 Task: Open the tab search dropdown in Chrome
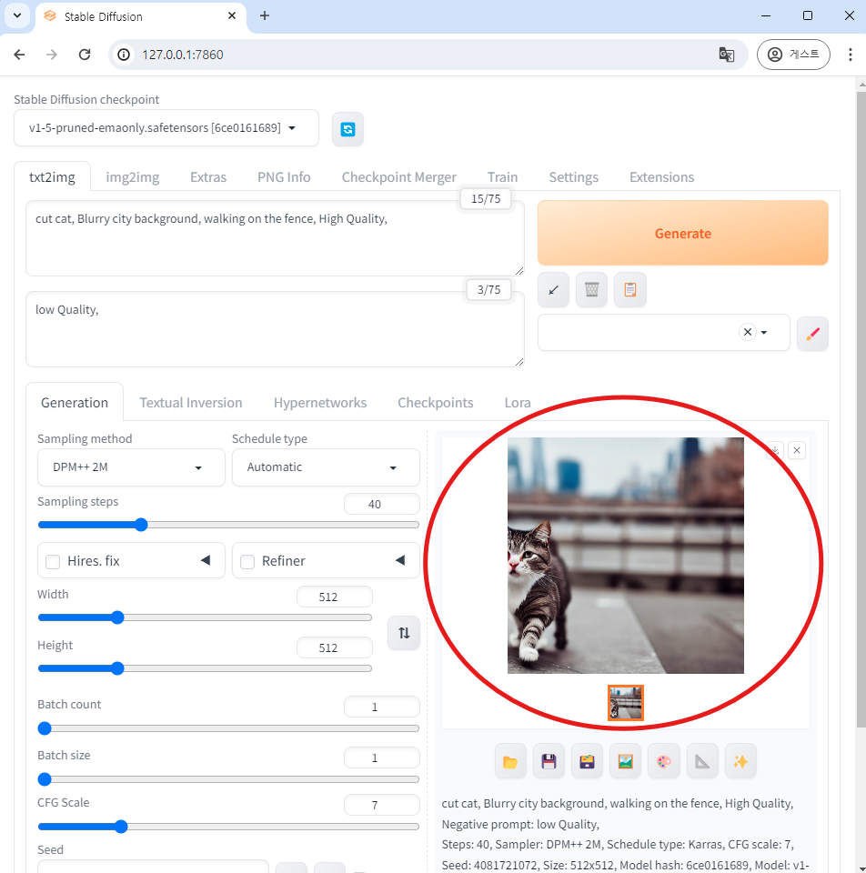coord(17,15)
